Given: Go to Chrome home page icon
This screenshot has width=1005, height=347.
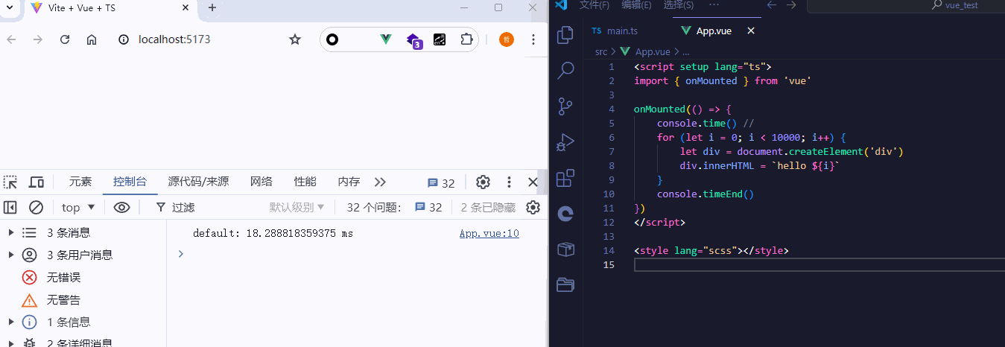Looking at the screenshot, I should pos(92,39).
